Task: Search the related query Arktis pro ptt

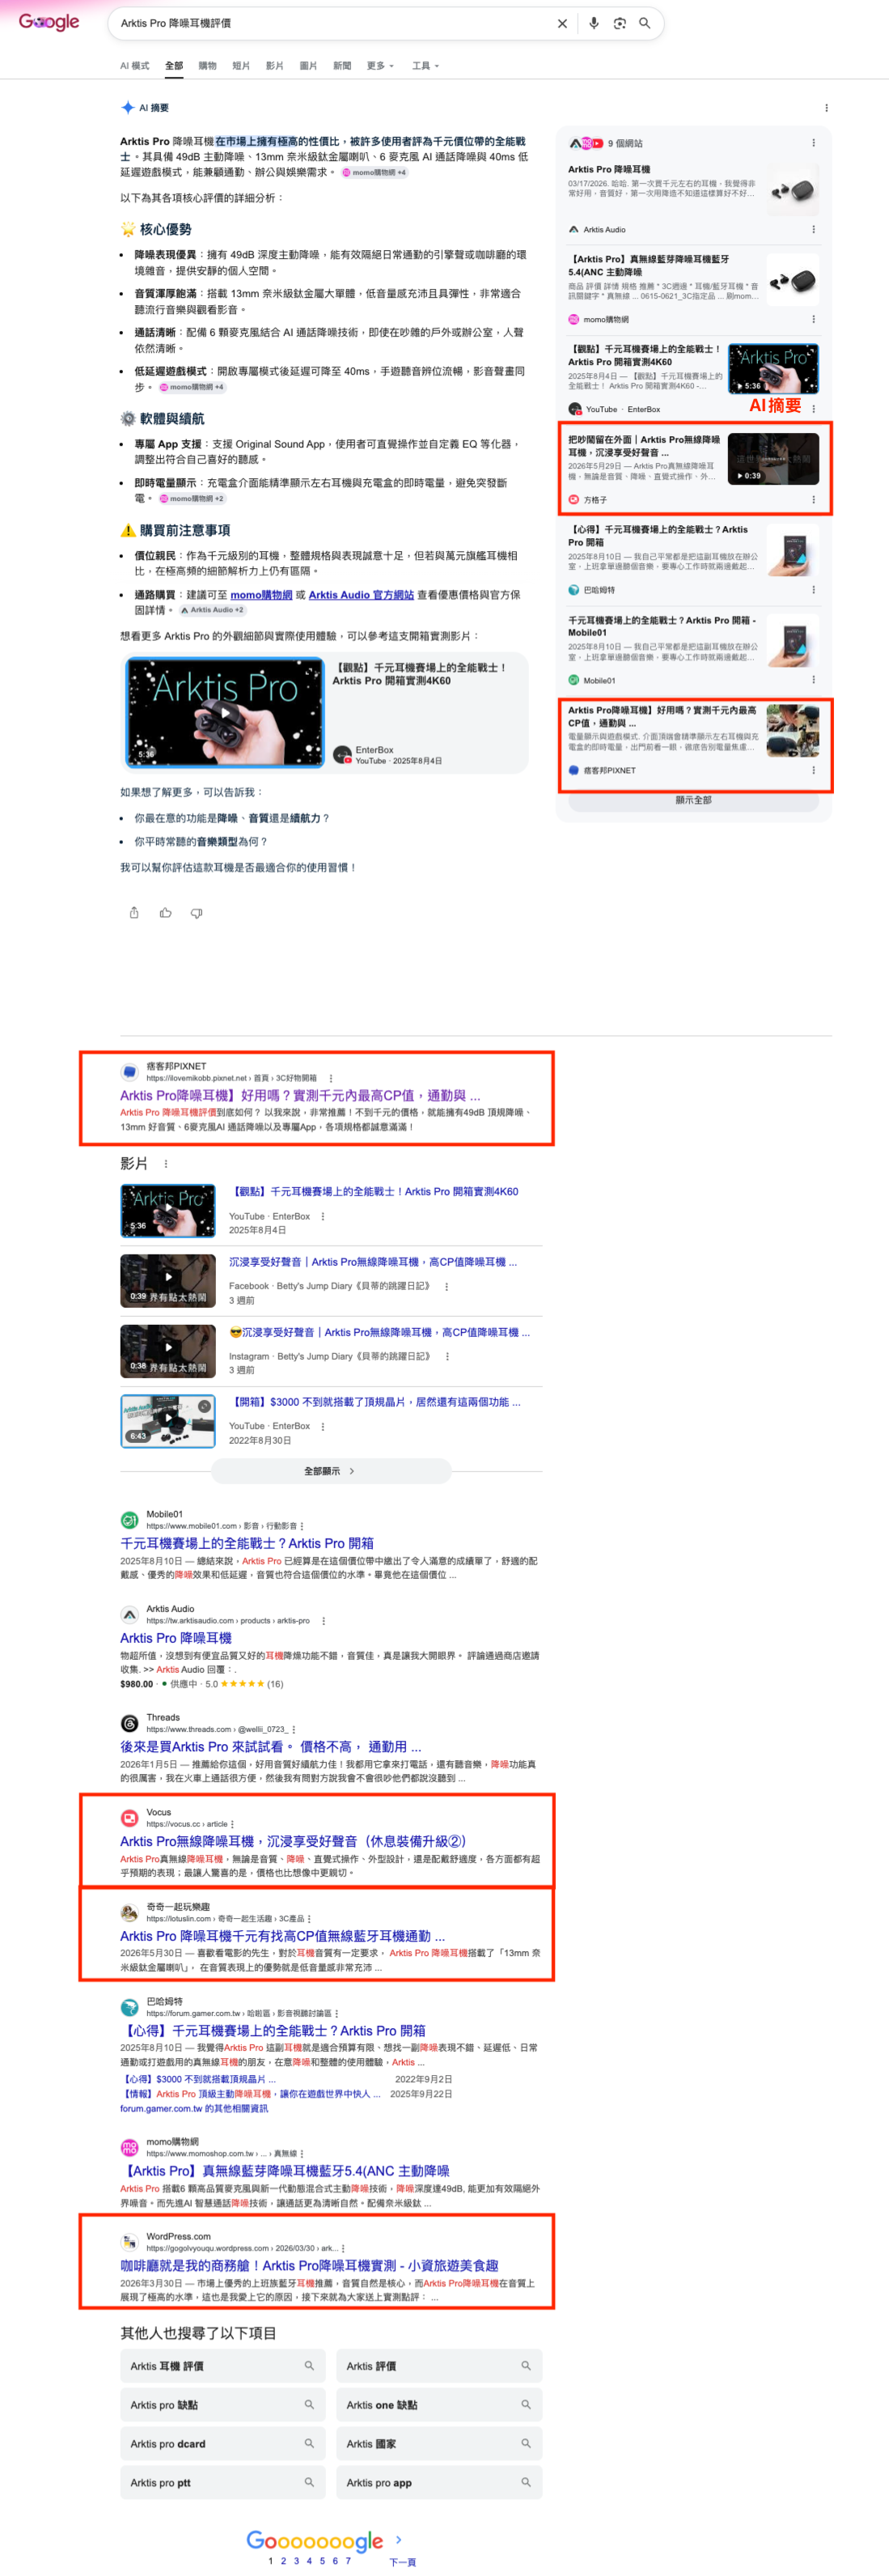Action: click(x=222, y=2483)
